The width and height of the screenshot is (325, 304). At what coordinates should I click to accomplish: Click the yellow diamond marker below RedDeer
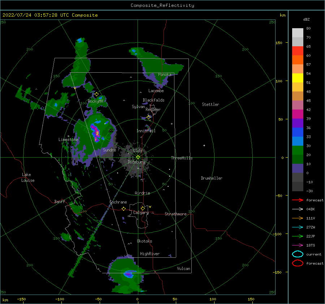point(149,117)
